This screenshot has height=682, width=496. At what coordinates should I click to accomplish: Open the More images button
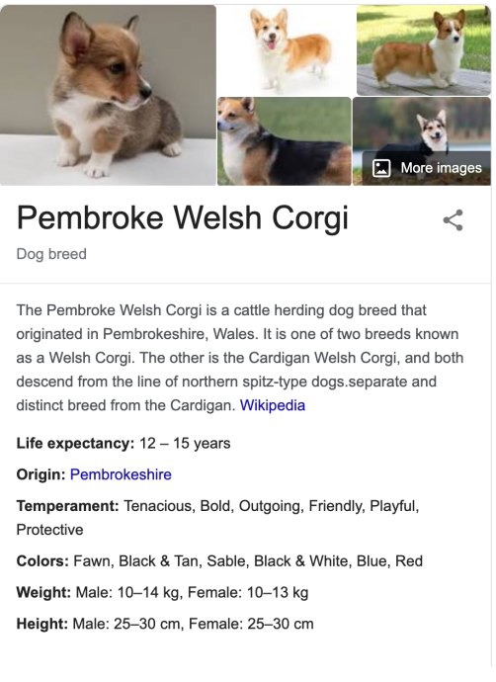click(427, 168)
